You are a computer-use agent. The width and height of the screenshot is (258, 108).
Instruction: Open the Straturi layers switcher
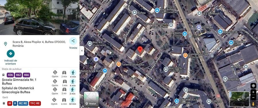[91, 99]
